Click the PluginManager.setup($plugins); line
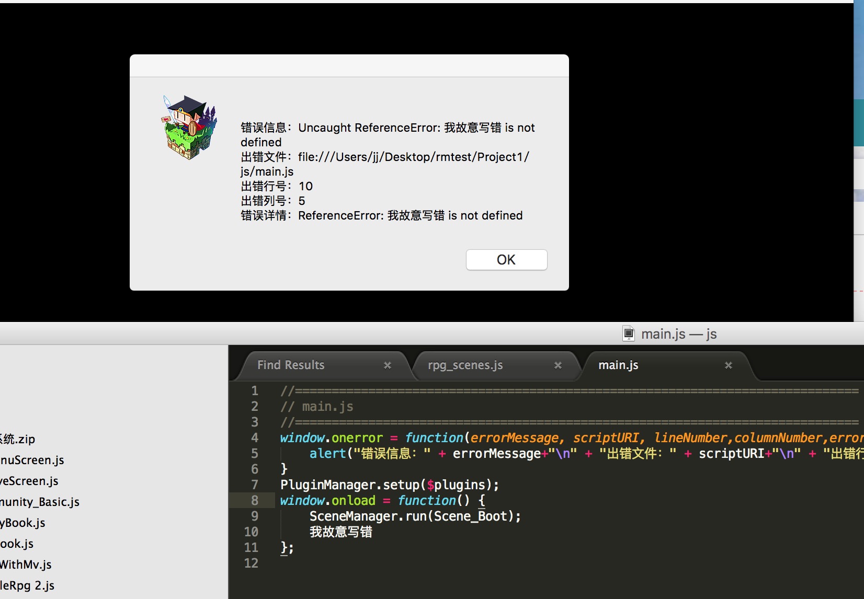864x599 pixels. tap(390, 485)
